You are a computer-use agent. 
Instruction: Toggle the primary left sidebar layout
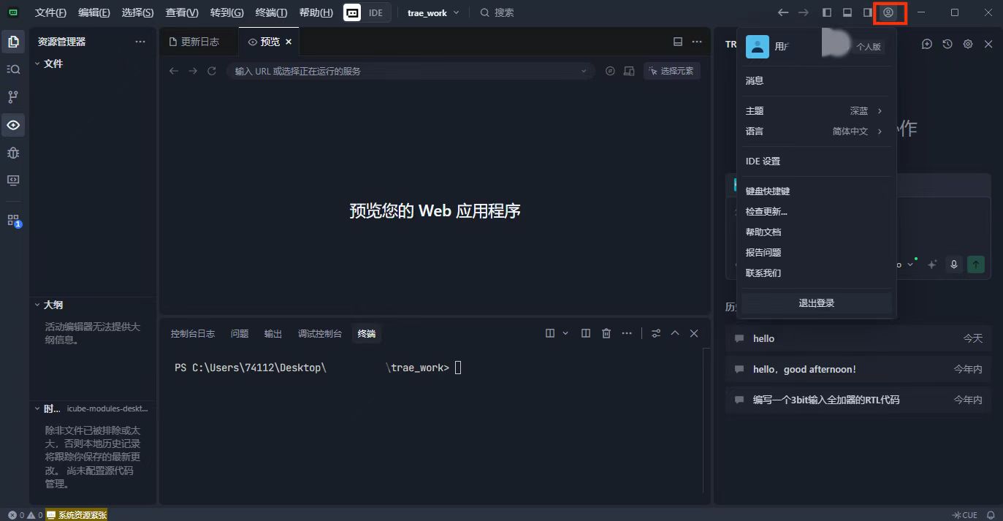[x=827, y=12]
